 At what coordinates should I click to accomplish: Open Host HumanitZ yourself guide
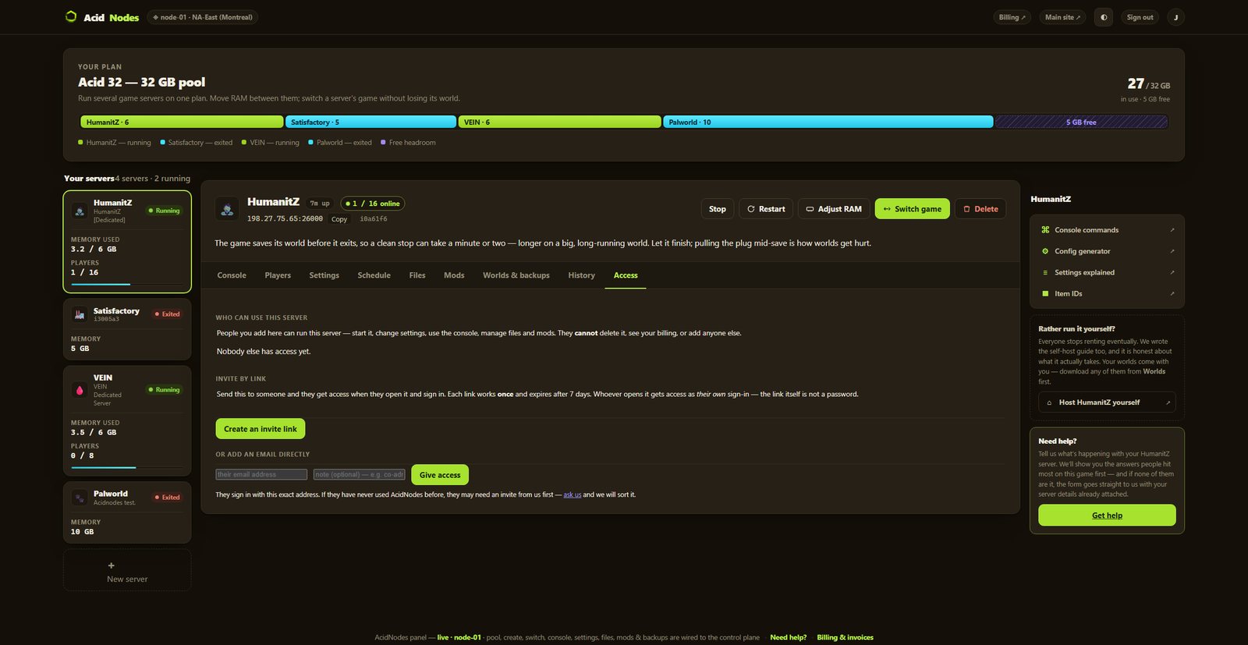pyautogui.click(x=1107, y=402)
